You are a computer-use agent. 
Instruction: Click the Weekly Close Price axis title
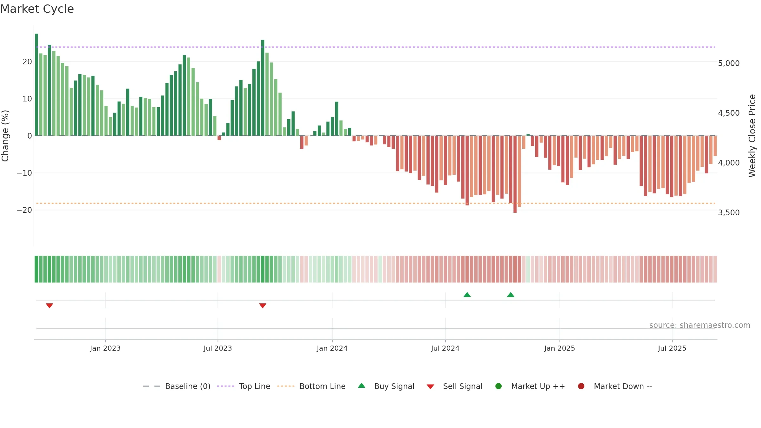coord(752,136)
